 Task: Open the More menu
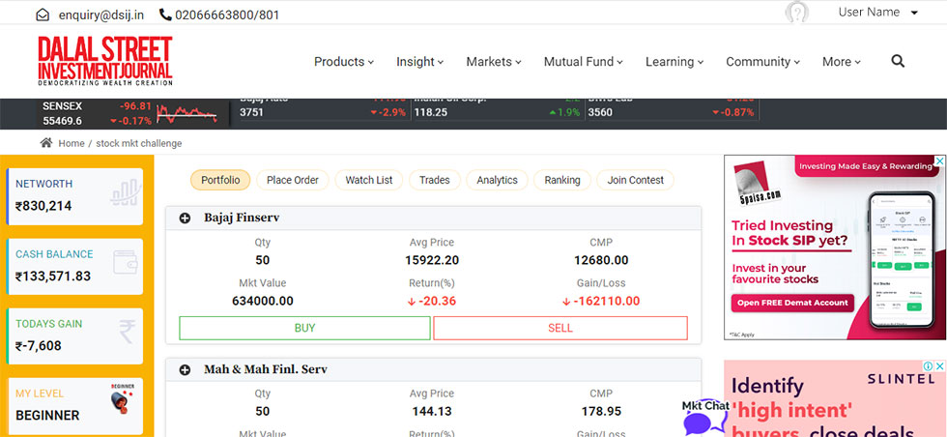(x=842, y=62)
